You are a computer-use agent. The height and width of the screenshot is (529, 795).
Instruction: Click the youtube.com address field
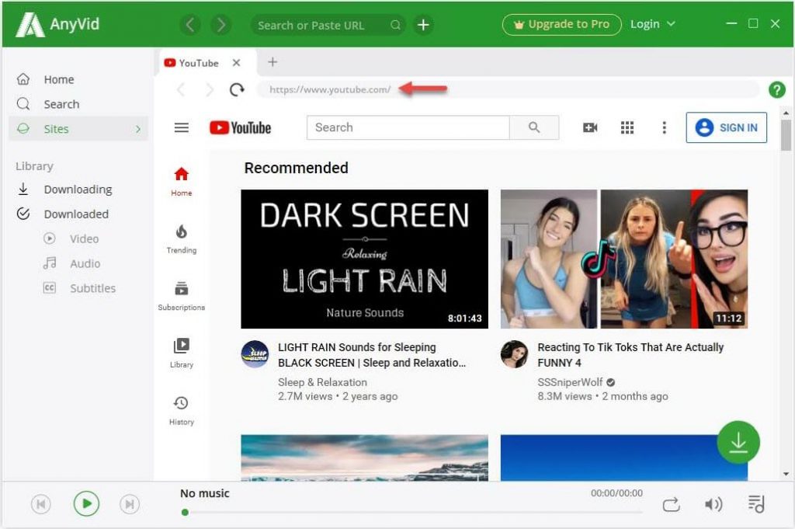(x=507, y=90)
